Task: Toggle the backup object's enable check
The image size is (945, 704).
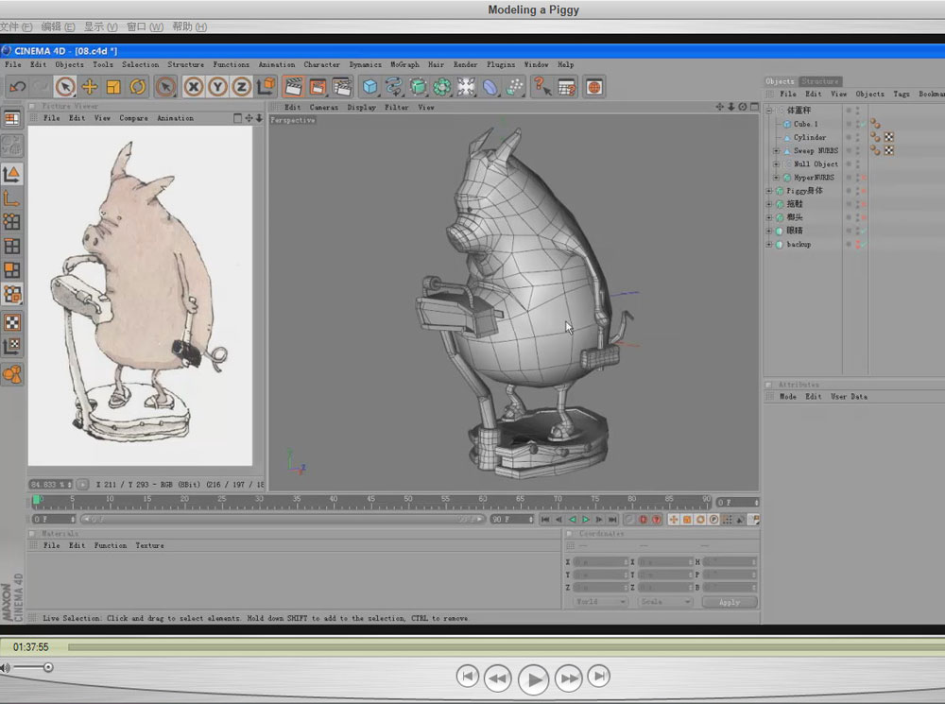Action: (864, 244)
